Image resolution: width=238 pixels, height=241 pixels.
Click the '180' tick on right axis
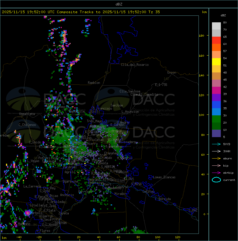point(201,36)
